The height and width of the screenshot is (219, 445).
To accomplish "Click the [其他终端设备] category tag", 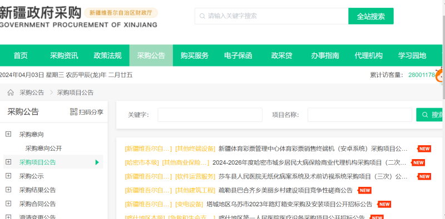I will click(x=195, y=149).
